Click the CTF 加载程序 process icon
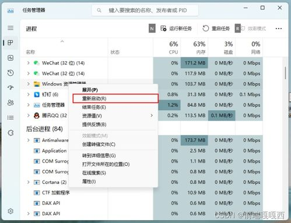Viewport: 291px width, 223px height. click(x=37, y=193)
